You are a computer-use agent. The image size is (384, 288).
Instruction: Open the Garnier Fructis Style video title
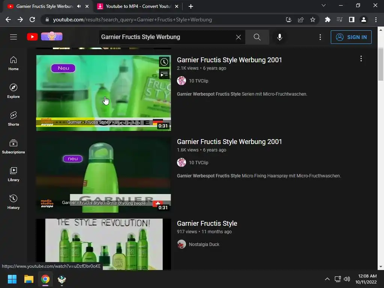[207, 223]
